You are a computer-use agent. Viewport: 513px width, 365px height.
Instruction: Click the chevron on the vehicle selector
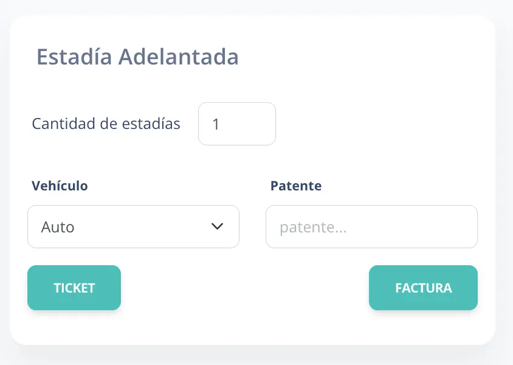click(217, 226)
